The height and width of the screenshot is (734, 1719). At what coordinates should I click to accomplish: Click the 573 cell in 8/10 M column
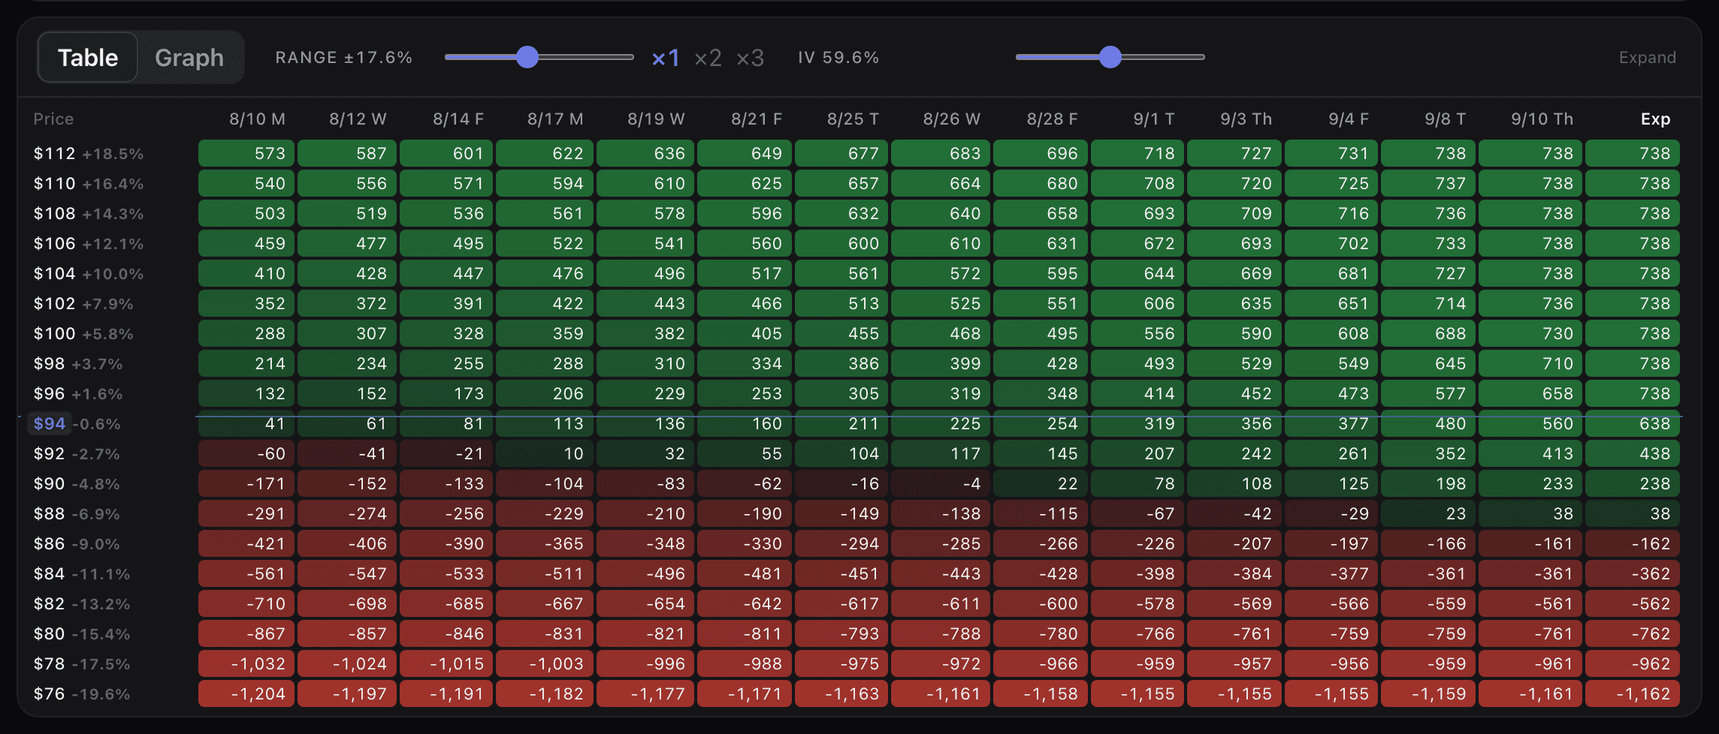pyautogui.click(x=246, y=154)
